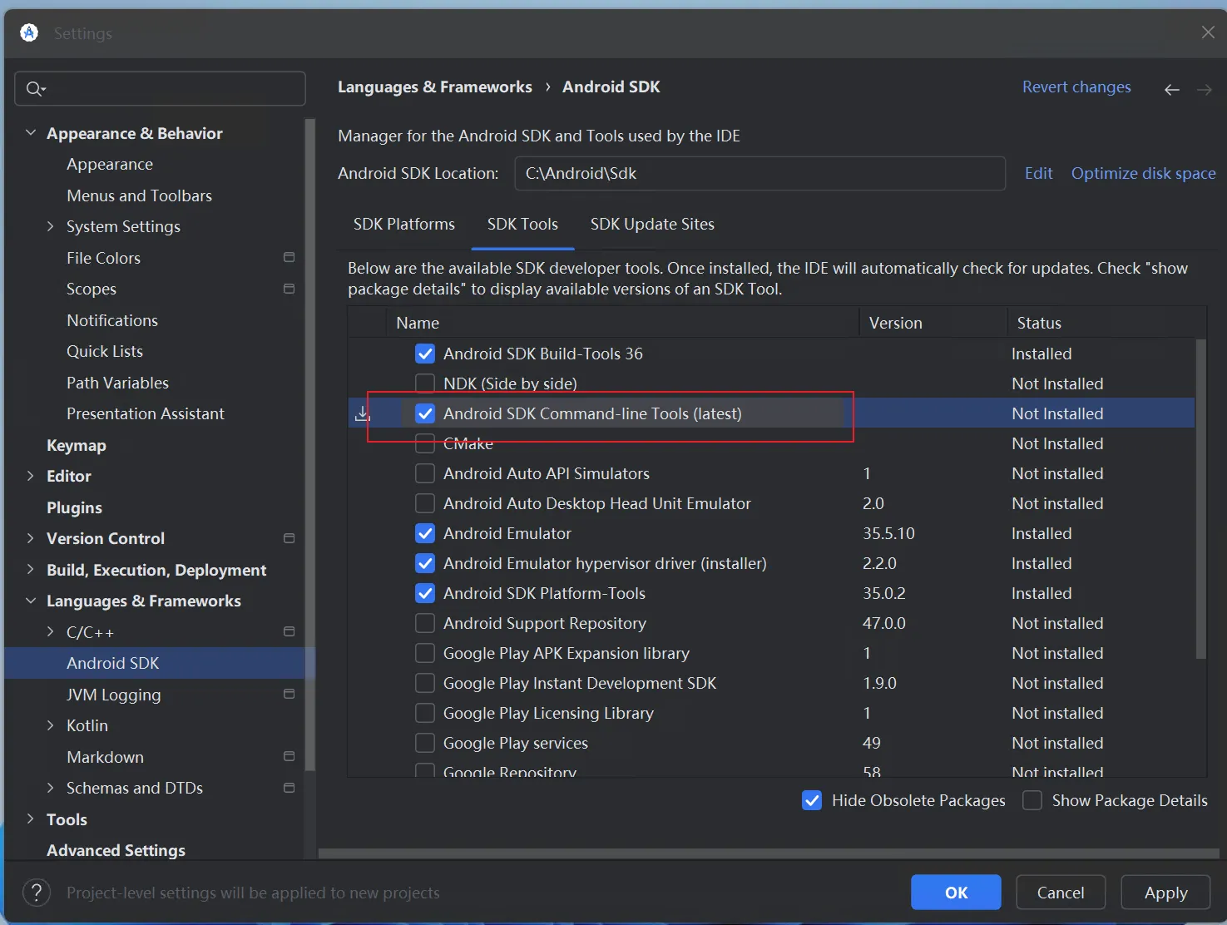Click Optimize disk space link

click(1143, 173)
